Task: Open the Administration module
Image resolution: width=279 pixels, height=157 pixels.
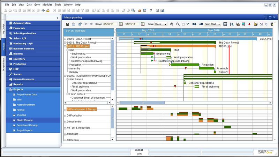Action: [x=33, y=23]
